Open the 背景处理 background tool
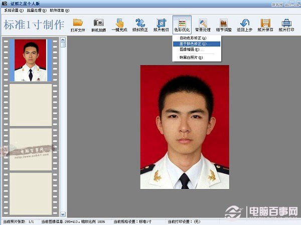The width and height of the screenshot is (301, 225). tap(203, 25)
